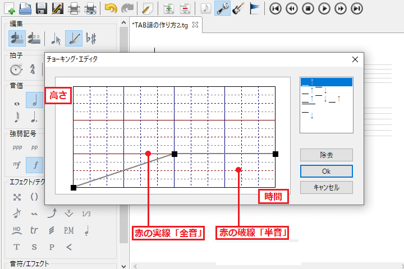
Task: Open the wrench settings tool
Action: pyautogui.click(x=222, y=8)
